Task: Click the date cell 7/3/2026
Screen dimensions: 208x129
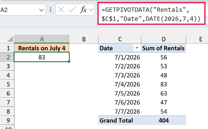Action: click(x=120, y=75)
